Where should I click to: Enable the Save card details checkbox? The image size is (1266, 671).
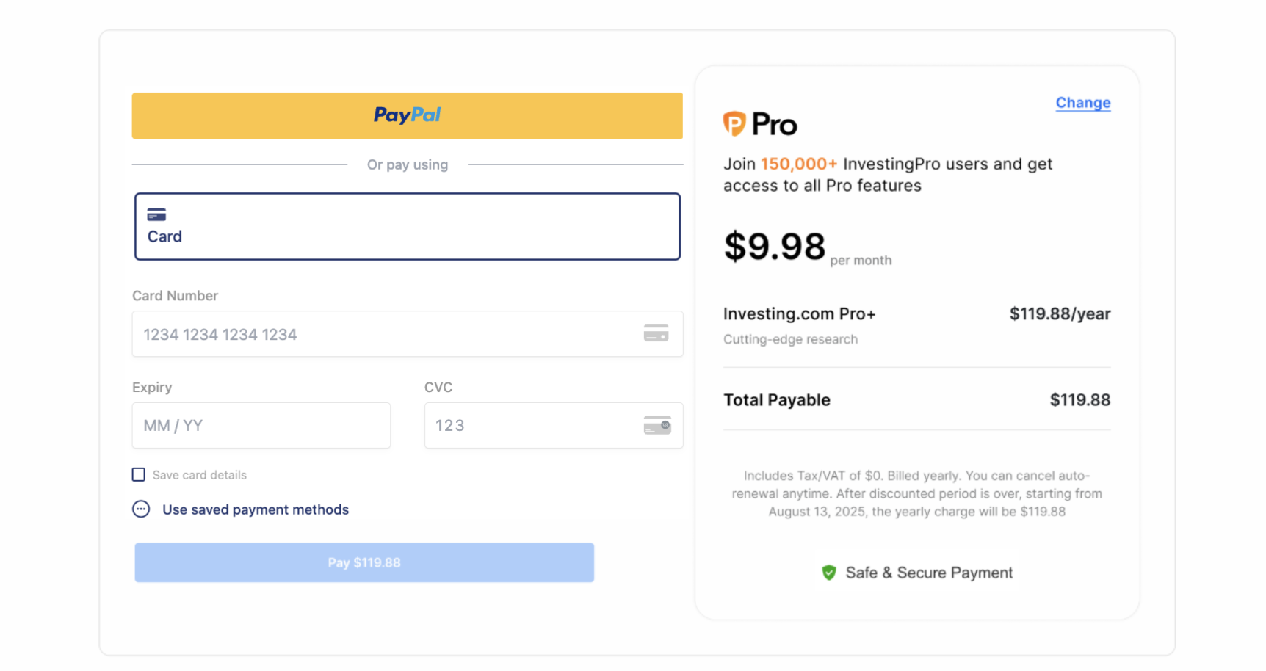[x=139, y=475]
